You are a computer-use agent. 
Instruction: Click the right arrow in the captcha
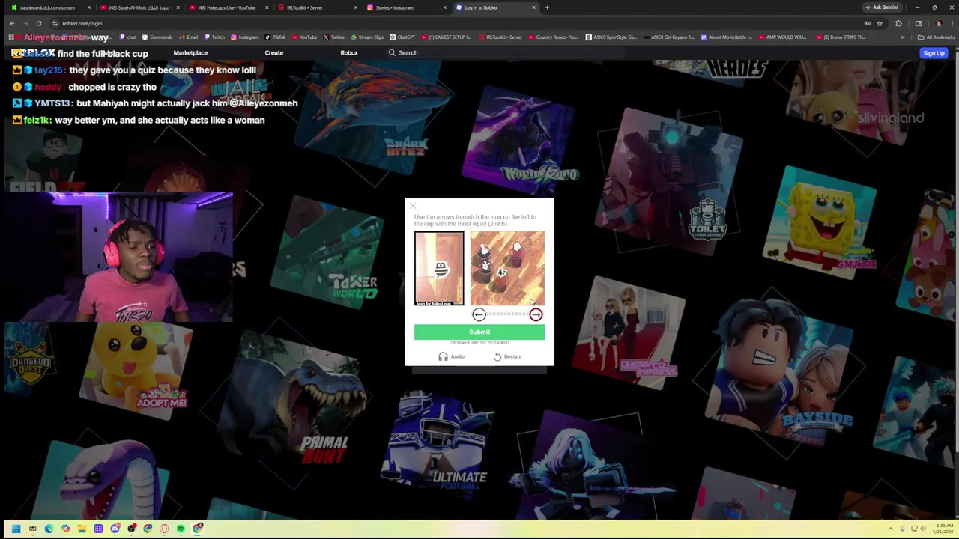(536, 314)
